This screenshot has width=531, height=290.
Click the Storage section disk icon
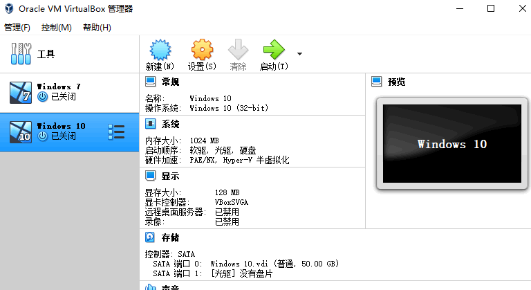(x=150, y=237)
